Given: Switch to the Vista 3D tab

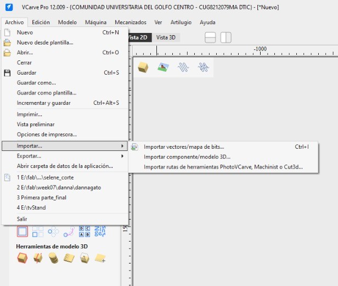Looking at the screenshot, I should tap(166, 37).
